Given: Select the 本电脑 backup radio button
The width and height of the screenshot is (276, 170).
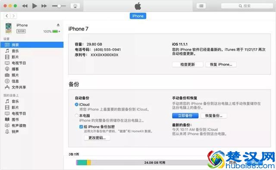Looking at the screenshot, I should click(x=76, y=116).
